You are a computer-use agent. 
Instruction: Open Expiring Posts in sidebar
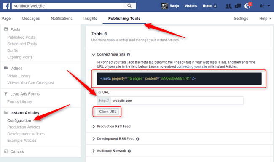click(20, 57)
